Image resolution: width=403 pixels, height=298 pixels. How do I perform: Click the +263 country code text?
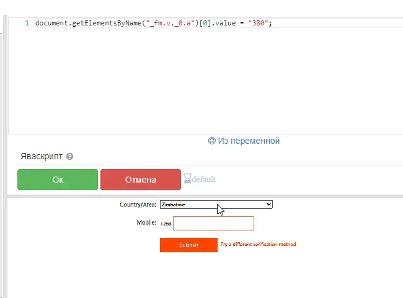coord(166,224)
